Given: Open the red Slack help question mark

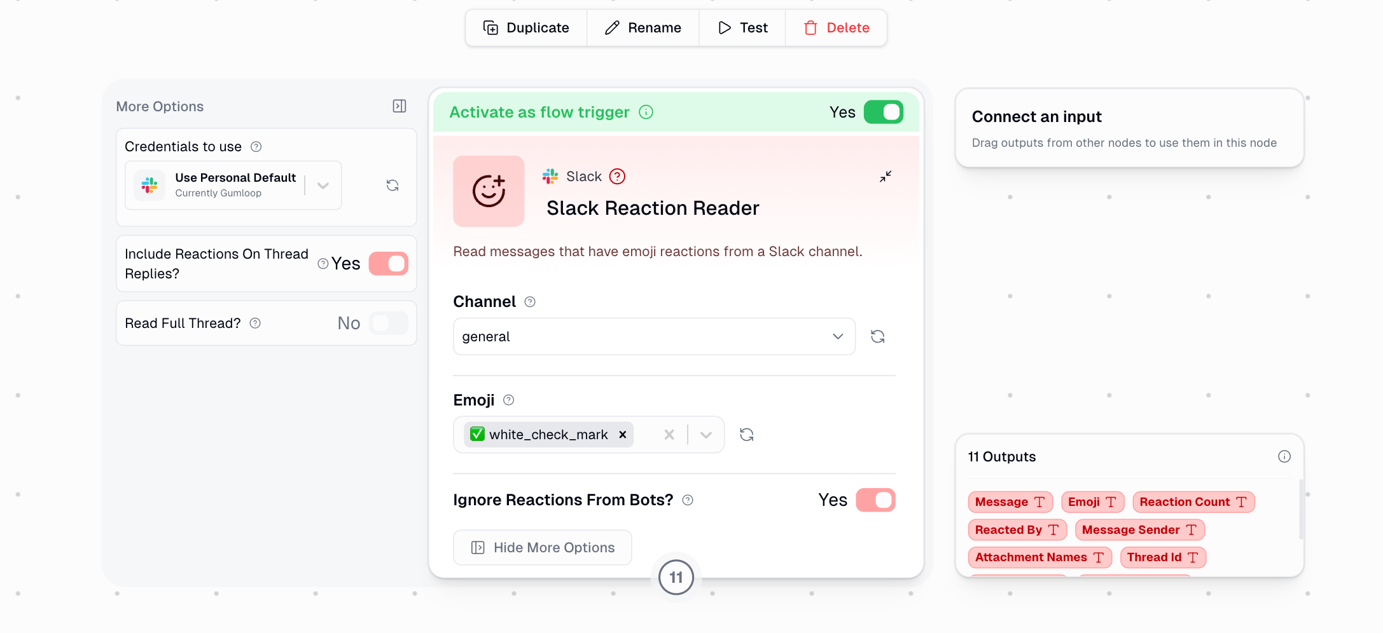Looking at the screenshot, I should click(x=617, y=176).
